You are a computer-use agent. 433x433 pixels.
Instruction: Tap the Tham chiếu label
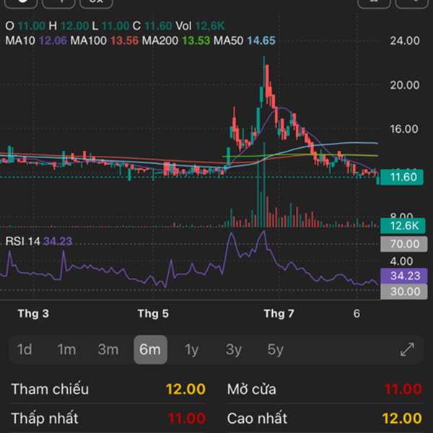50,389
